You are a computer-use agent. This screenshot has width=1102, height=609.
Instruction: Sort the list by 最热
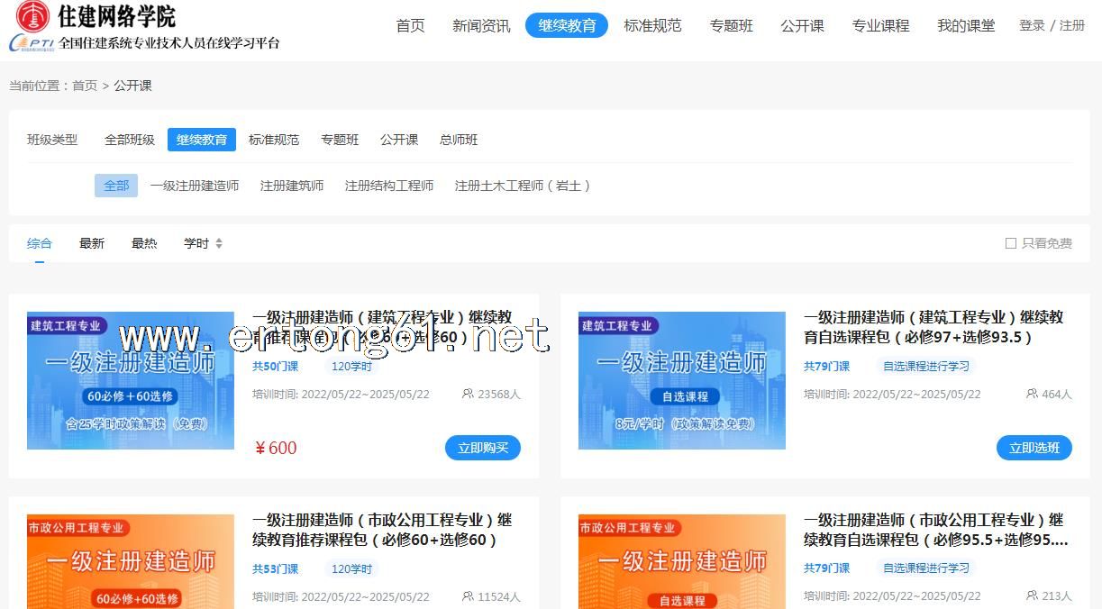coord(144,243)
